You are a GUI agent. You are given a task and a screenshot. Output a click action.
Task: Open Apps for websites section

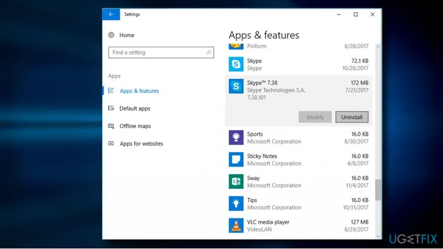(x=141, y=143)
